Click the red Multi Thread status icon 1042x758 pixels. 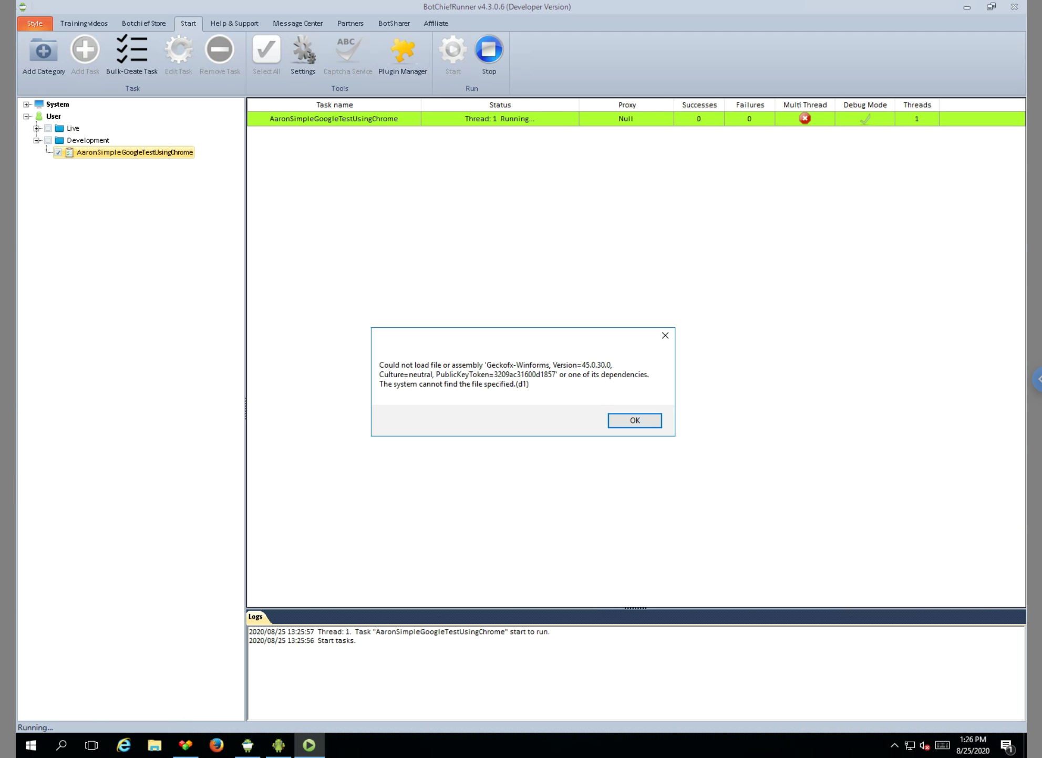click(804, 119)
